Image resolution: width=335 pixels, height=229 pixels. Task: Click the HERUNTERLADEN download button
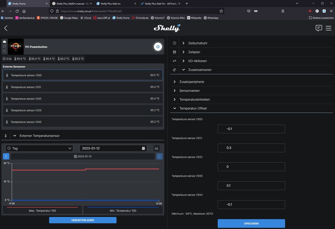[x=83, y=220]
